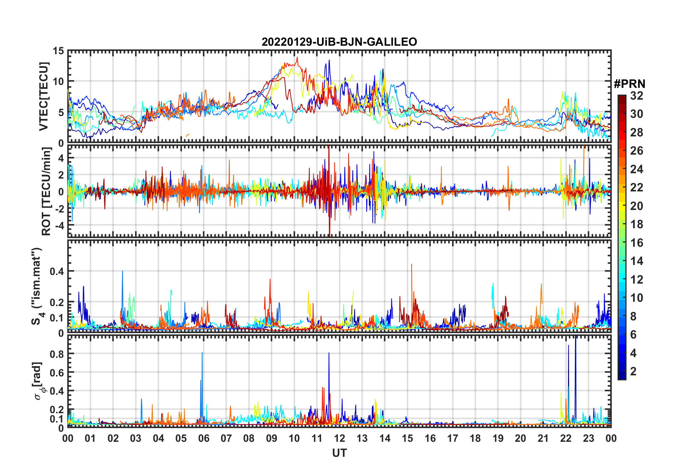Image resolution: width=679 pixels, height=475 pixels.
Task: Click inside the VTEC time-series panel
Action: click(339, 97)
